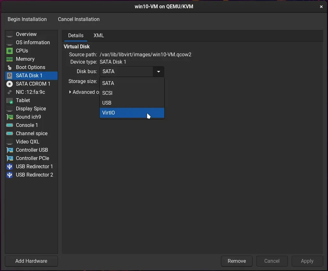The image size is (328, 271).
Task: Expand Advanced options disclosure triangle
Action: click(70, 92)
